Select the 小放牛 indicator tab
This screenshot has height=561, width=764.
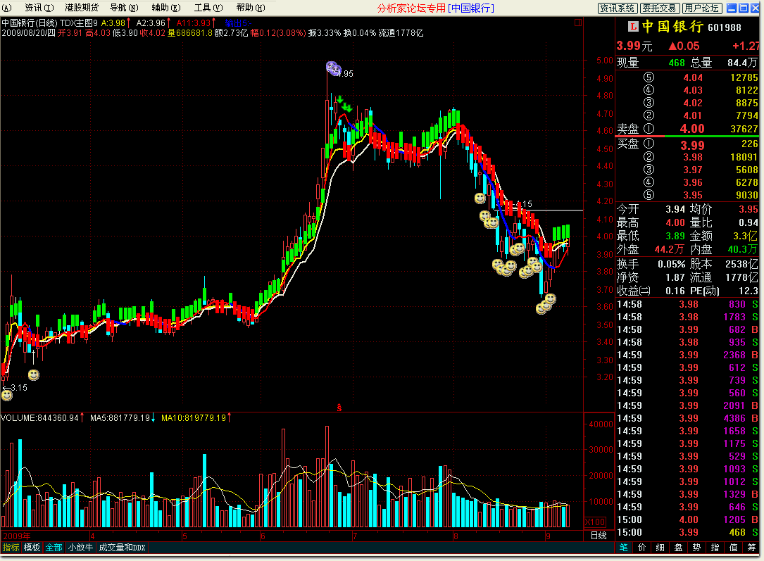[x=80, y=548]
